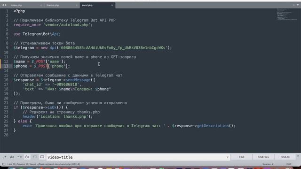Open a new tab with plus icon
The image size is (301, 169).
click(x=293, y=5)
